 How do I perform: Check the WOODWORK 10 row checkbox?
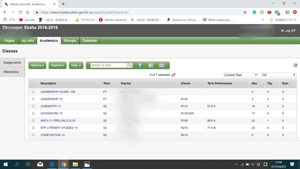click(x=33, y=113)
